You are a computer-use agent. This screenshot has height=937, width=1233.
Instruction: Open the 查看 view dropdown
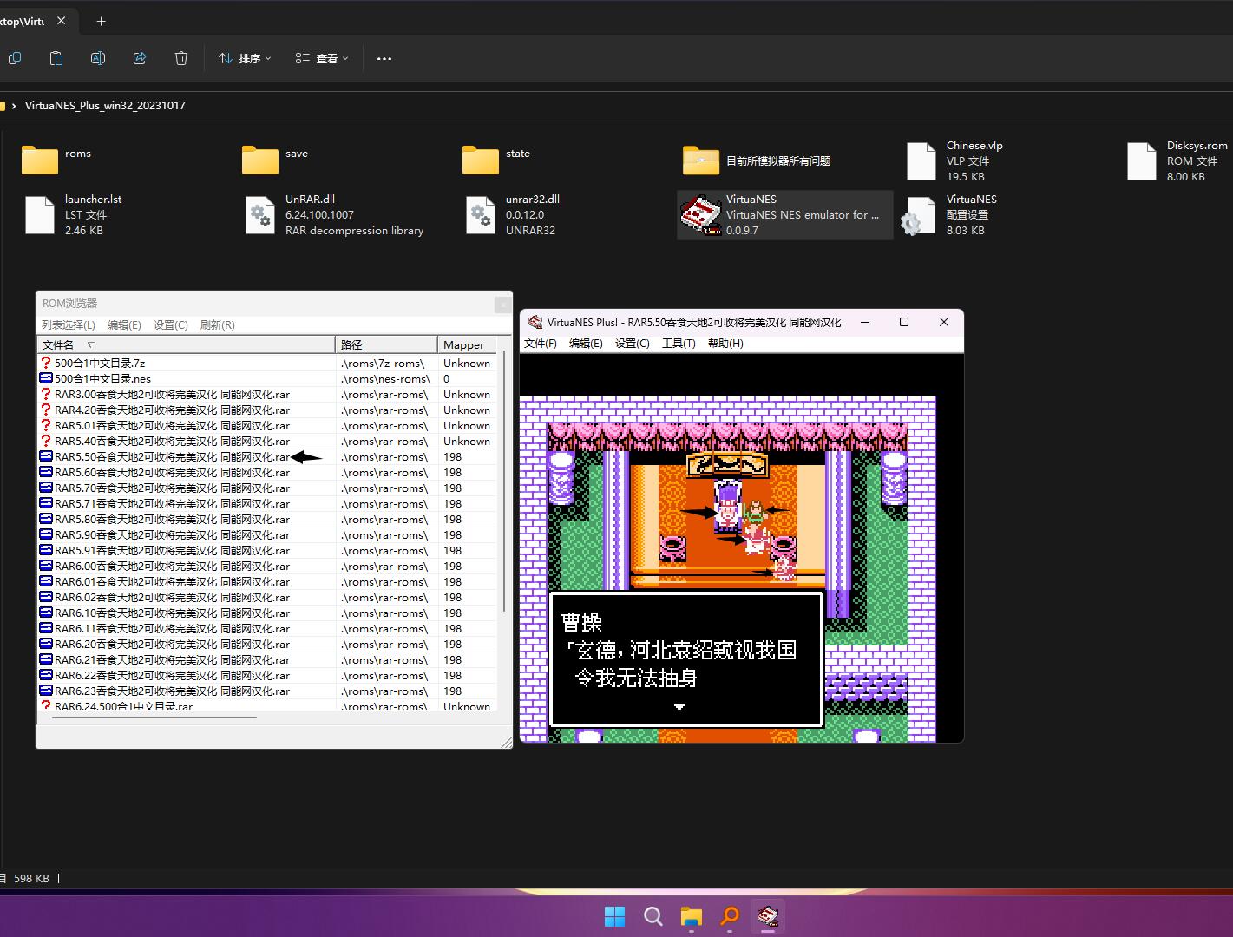point(322,58)
